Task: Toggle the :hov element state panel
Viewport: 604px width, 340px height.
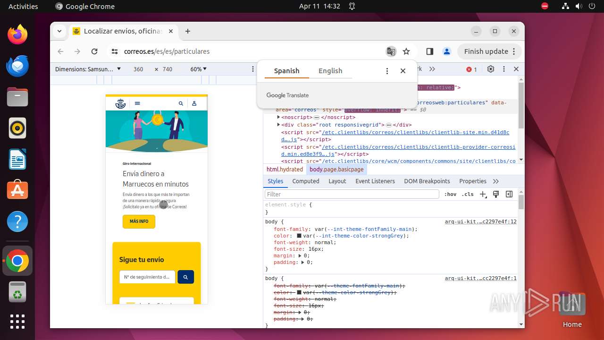Action: [450, 194]
